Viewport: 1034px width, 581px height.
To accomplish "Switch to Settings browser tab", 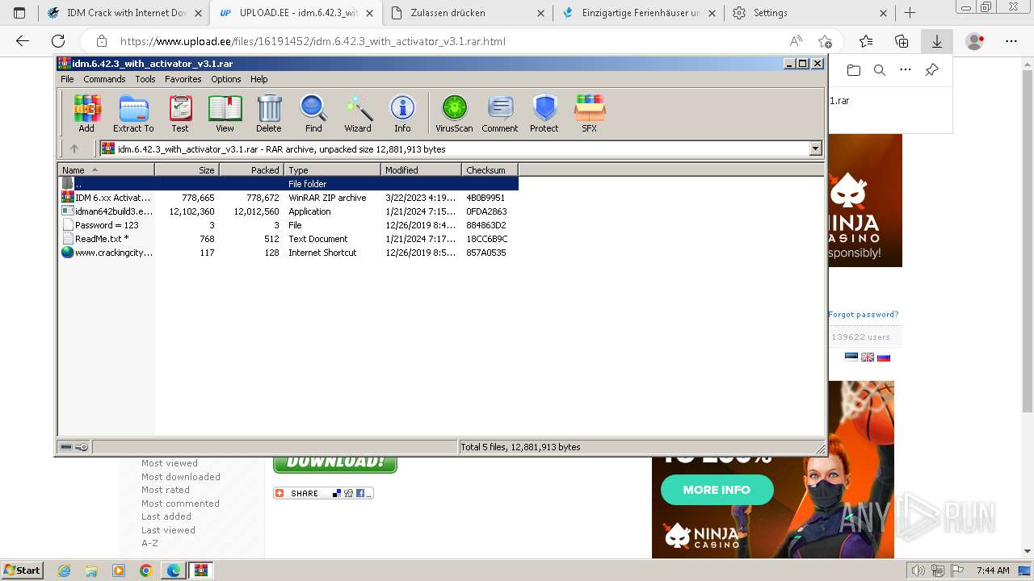I will pyautogui.click(x=810, y=13).
